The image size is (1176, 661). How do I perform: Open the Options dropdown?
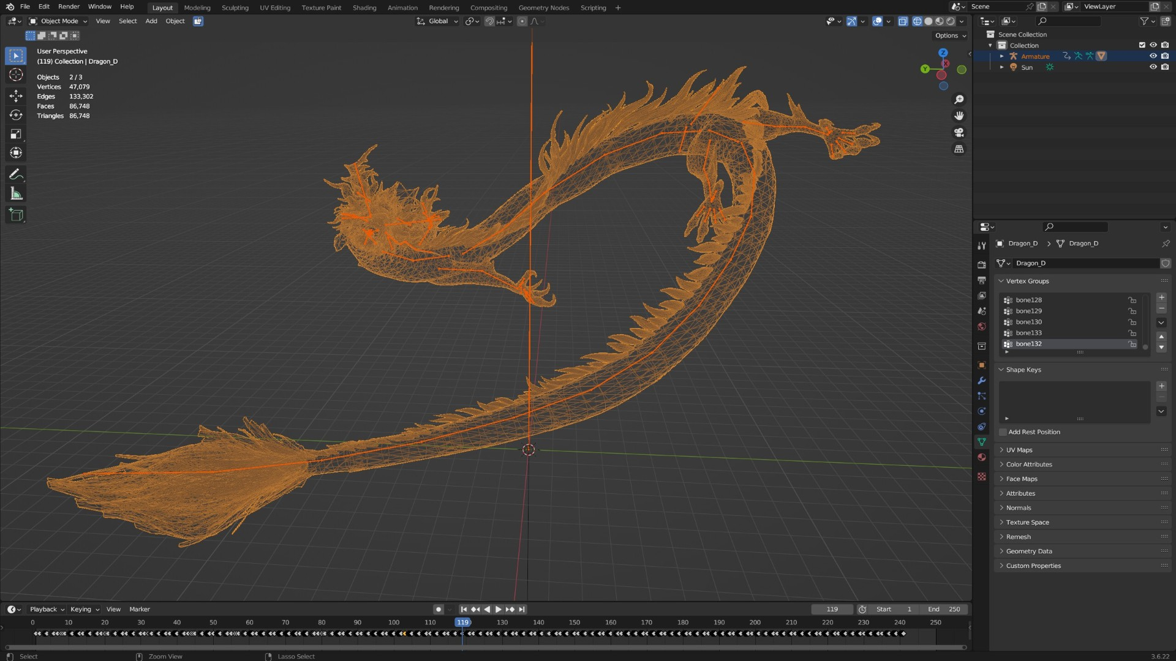click(x=950, y=35)
